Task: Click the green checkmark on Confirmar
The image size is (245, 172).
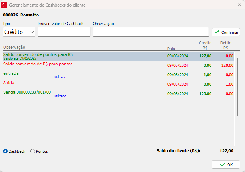Action: tap(217, 32)
